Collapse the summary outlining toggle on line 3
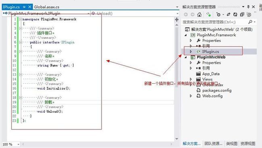The width and height of the screenshot is (262, 148). [21, 28]
